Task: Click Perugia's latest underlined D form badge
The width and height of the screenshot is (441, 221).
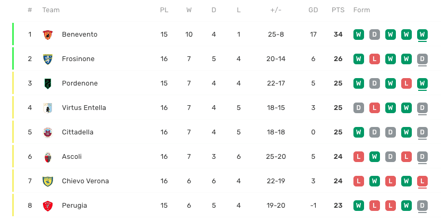Action: pos(422,206)
